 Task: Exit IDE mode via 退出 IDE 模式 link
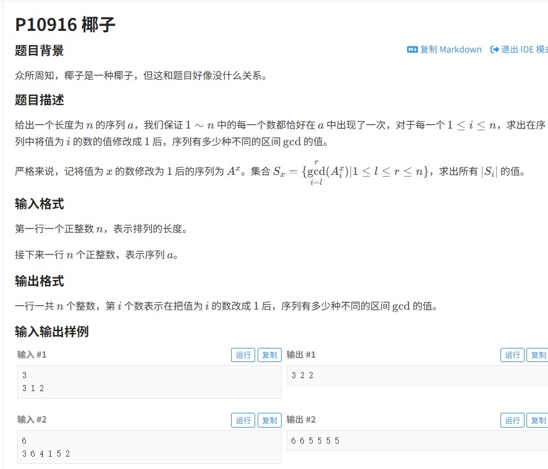(x=519, y=49)
